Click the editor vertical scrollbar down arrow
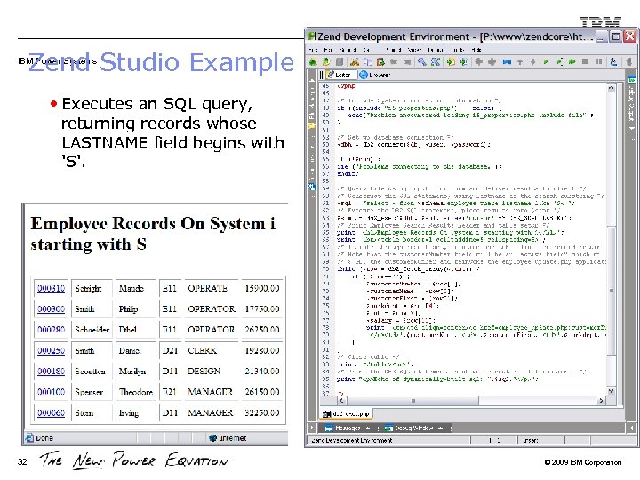Image resolution: width=640 pixels, height=480 pixels. (x=611, y=391)
